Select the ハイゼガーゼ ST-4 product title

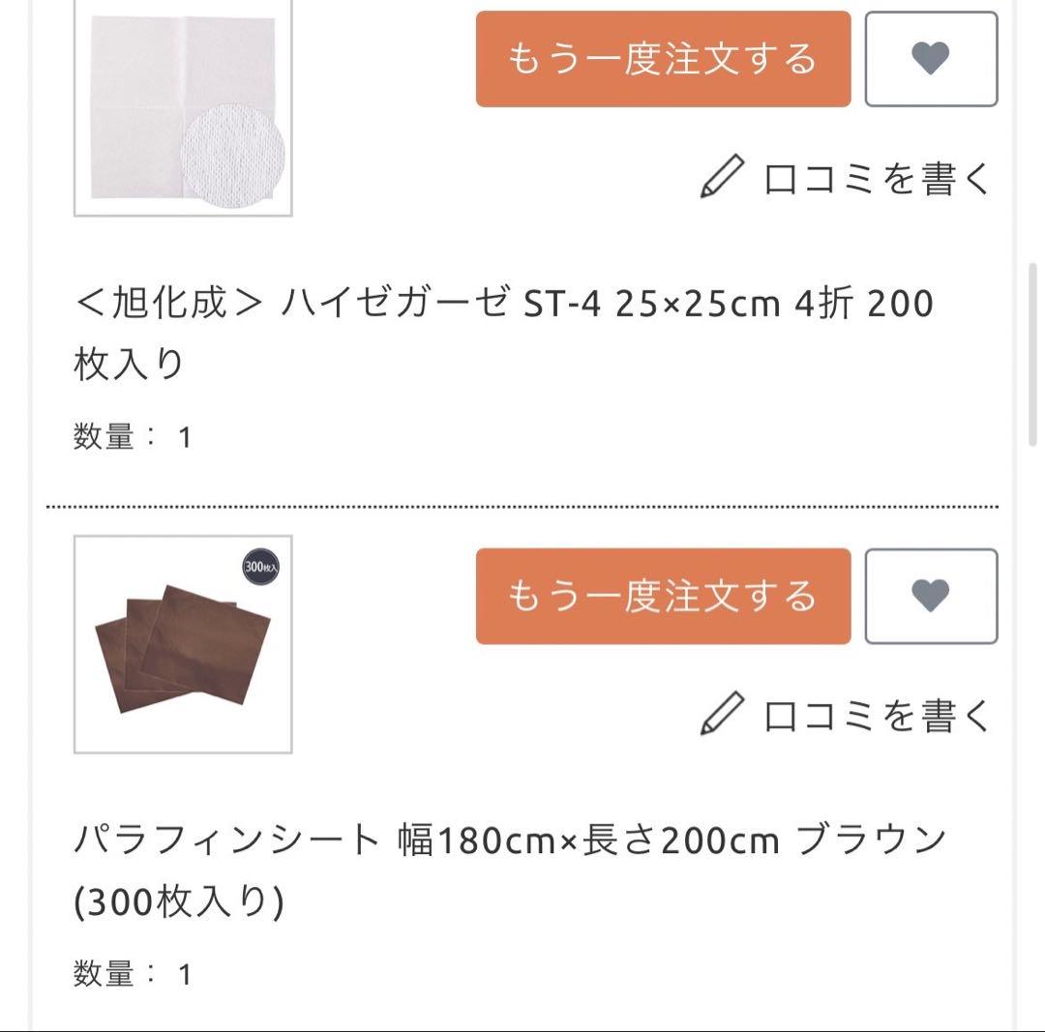[503, 304]
